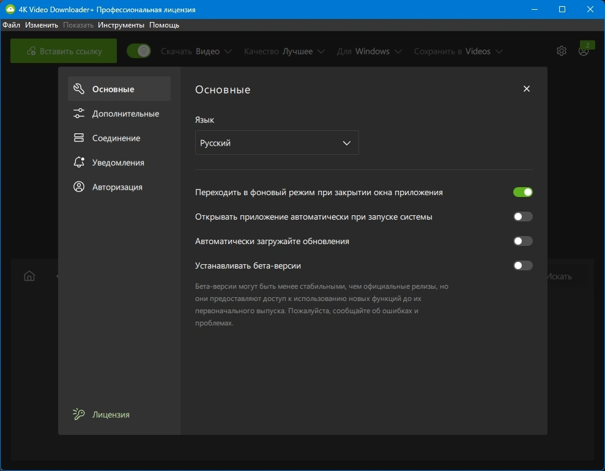Enable the beta versions installation toggle

pos(523,265)
